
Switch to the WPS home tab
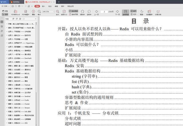(4, 2)
